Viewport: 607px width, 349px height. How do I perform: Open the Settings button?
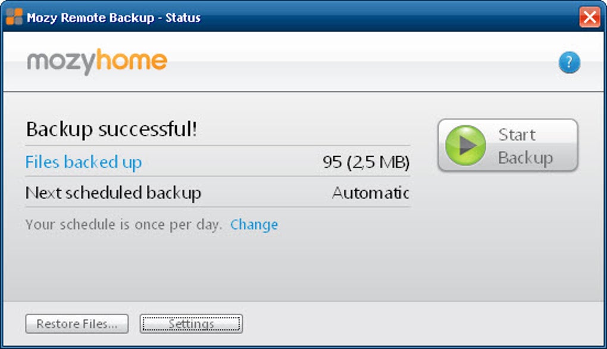(191, 324)
